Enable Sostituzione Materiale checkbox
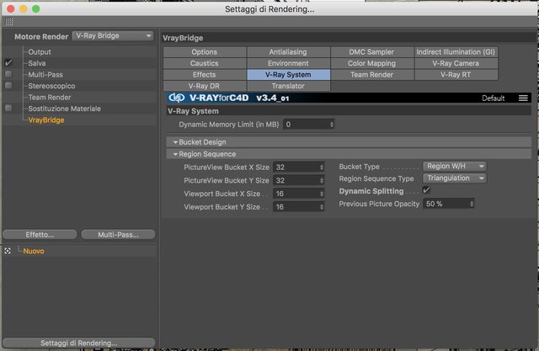Viewport: 539px width, 351px height. (8, 109)
